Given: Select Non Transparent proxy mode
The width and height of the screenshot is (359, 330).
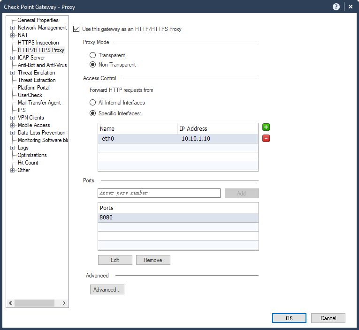Looking at the screenshot, I should [x=92, y=65].
